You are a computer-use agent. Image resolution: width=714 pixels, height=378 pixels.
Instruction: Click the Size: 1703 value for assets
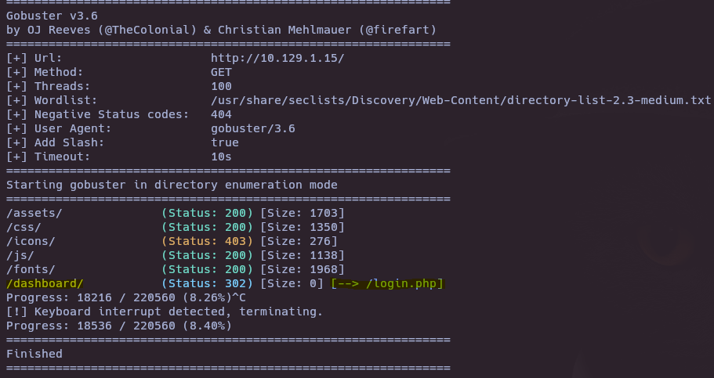[303, 214]
